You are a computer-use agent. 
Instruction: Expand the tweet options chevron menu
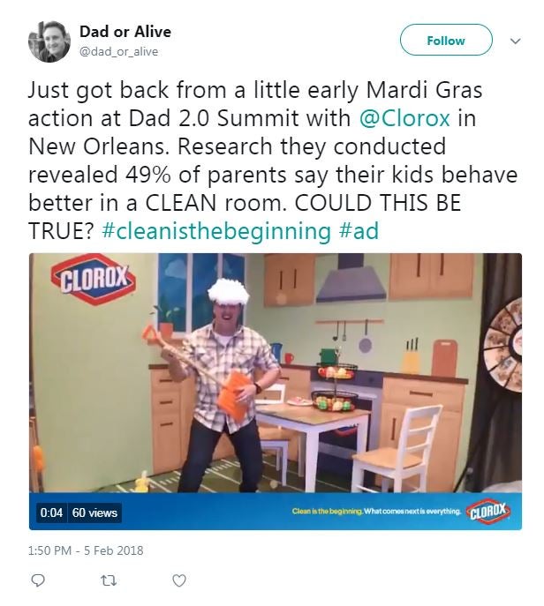coord(515,41)
